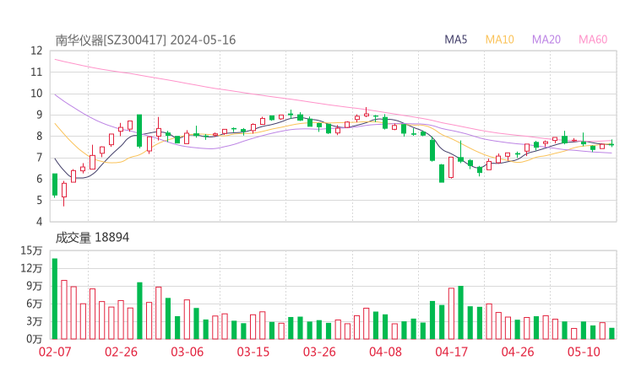The width and height of the screenshot is (625, 371).
Task: Click the 04-17 date label
Action: (x=452, y=352)
